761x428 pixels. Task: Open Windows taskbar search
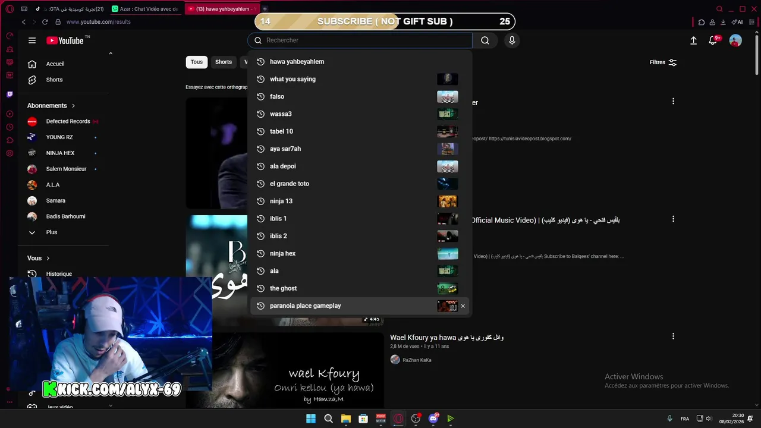328,418
